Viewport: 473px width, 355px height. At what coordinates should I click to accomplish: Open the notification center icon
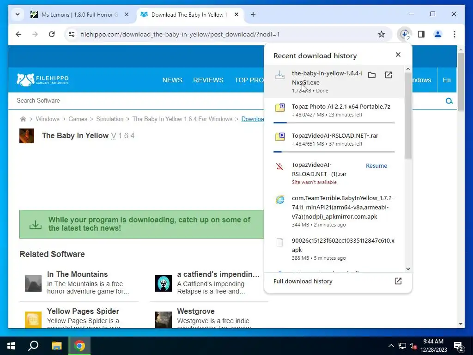(x=459, y=346)
